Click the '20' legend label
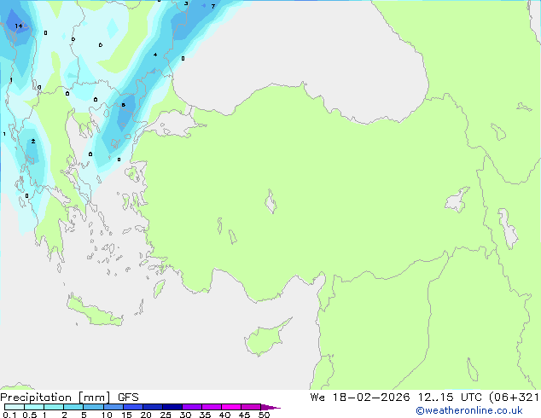Image resolution: width=541 pixels, height=418 pixels. [146, 415]
